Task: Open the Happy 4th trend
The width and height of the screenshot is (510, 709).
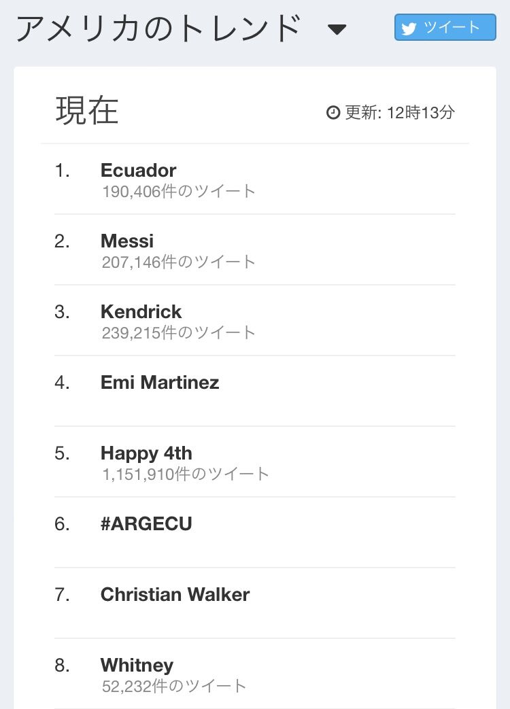Action: [146, 453]
